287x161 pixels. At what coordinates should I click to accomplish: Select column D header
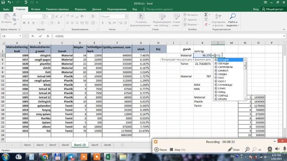coord(80,43)
